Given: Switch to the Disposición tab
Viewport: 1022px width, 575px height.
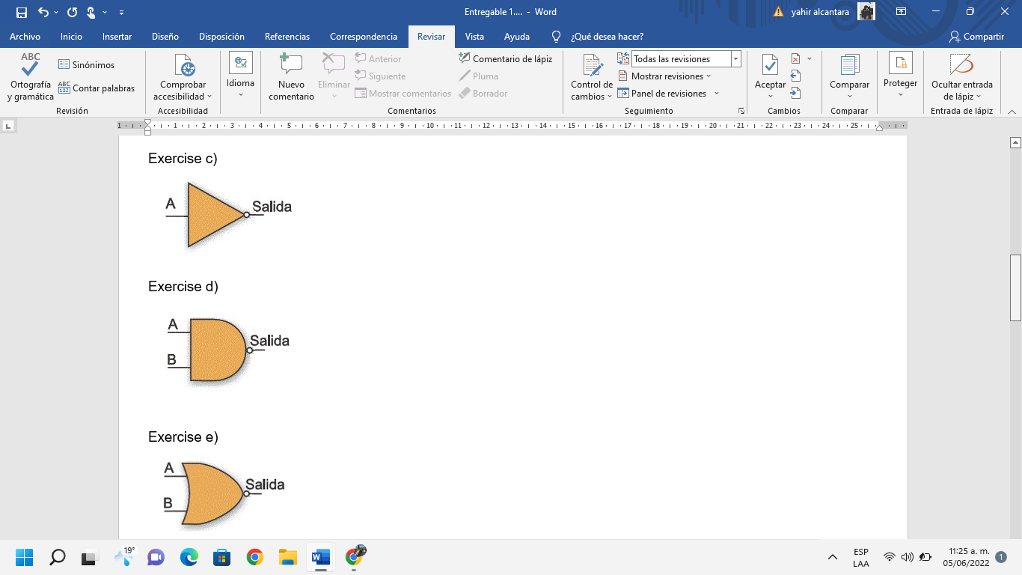Looking at the screenshot, I should click(221, 36).
